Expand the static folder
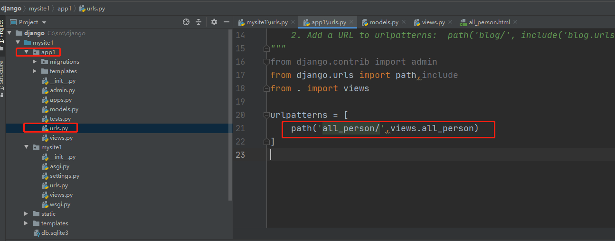This screenshot has width=615, height=241. pos(27,214)
